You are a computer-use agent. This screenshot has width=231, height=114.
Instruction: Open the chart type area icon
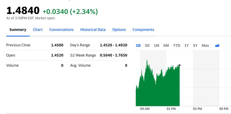point(217,45)
